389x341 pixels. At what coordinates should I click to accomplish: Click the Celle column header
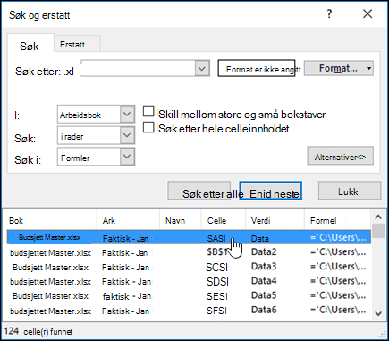(x=224, y=220)
